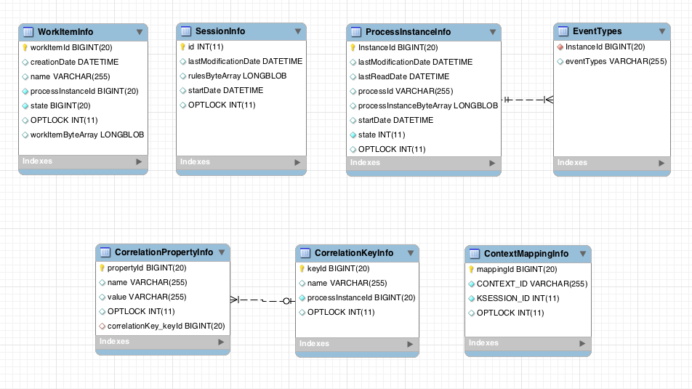Click the SessionInfo table icon

(x=185, y=31)
